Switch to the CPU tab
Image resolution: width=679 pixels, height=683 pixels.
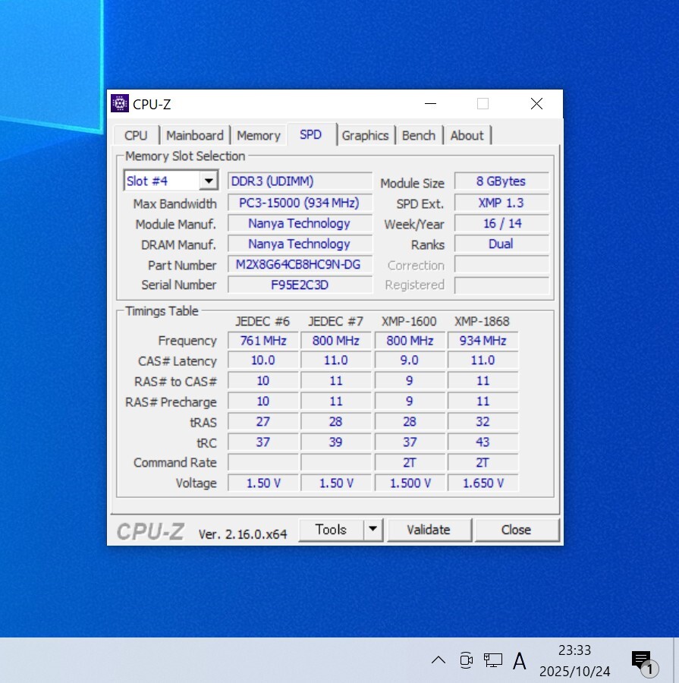136,135
